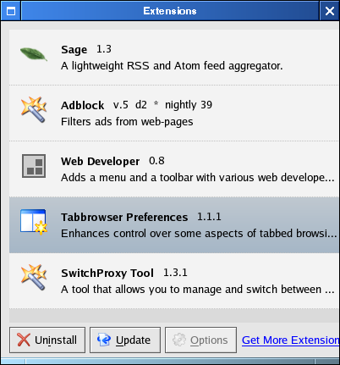
Task: Click the SwitchProxy Tool wand icon
Action: tap(34, 278)
